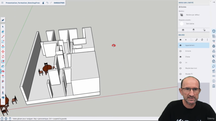Open the Scenes clapperboard panel icon
The height and width of the screenshot is (121, 216).
tap(214, 71)
